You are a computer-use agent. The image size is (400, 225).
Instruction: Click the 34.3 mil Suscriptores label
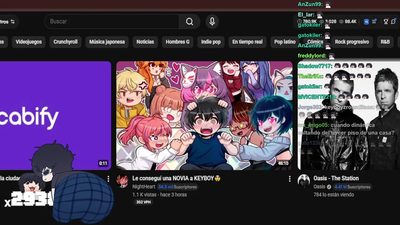(x=177, y=187)
